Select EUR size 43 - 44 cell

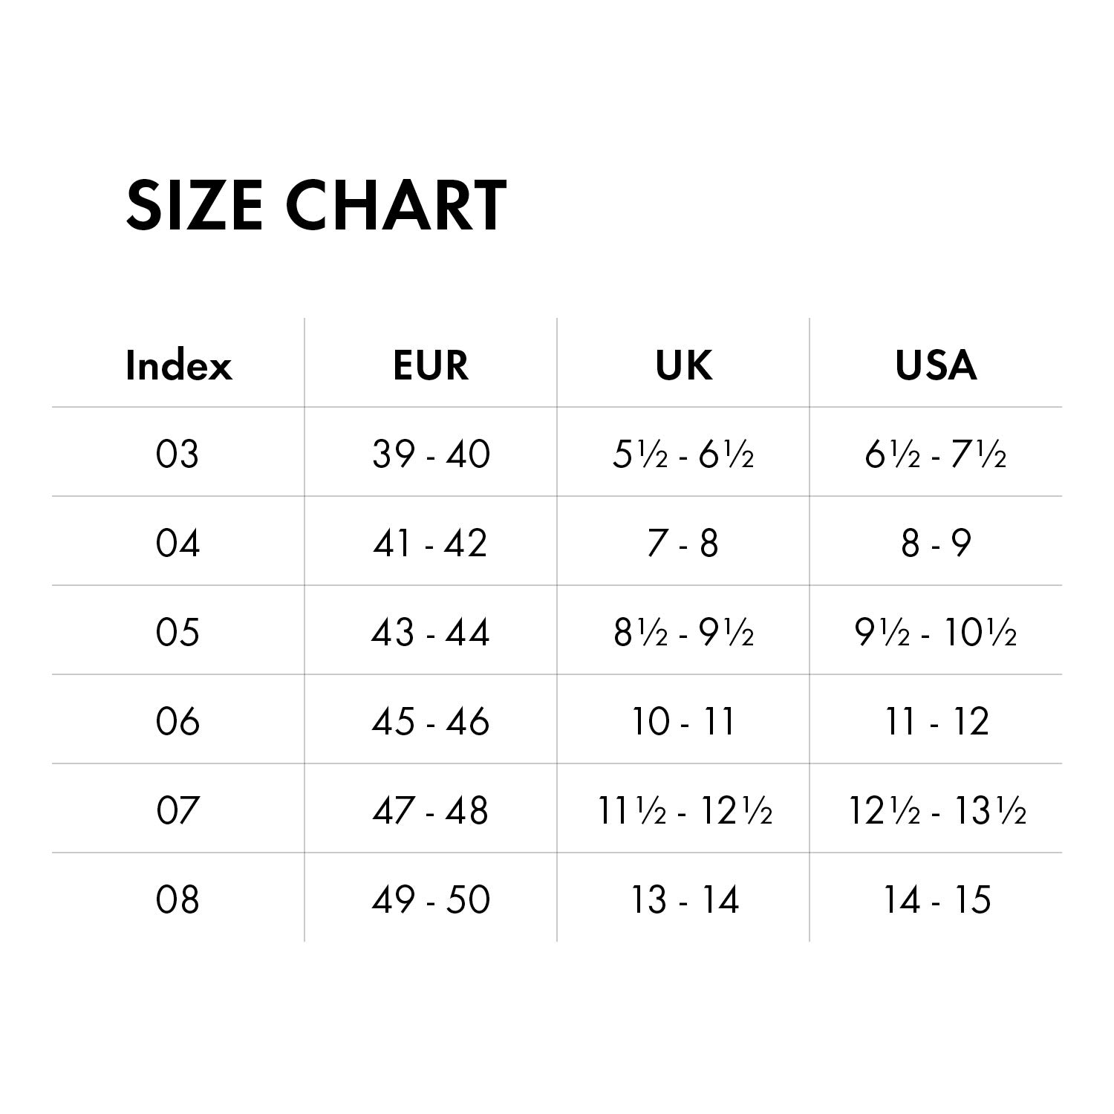pyautogui.click(x=431, y=632)
